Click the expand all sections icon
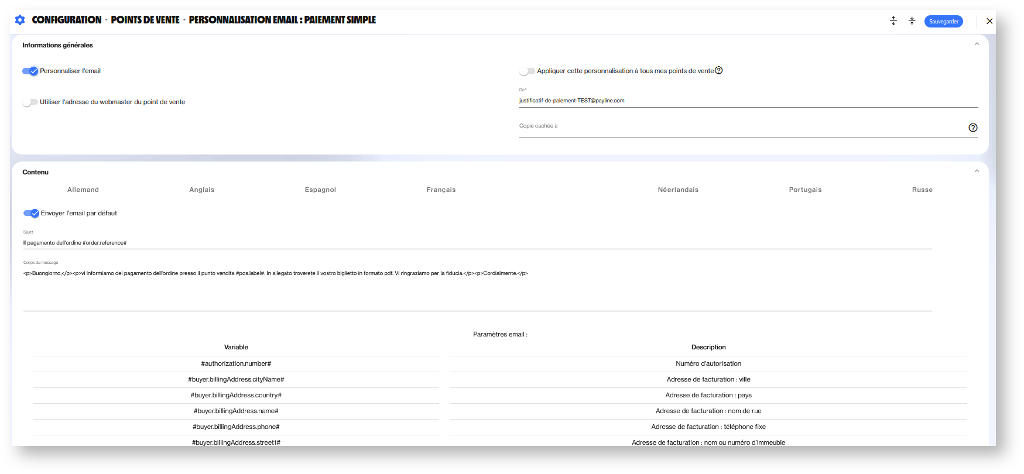 coord(893,21)
